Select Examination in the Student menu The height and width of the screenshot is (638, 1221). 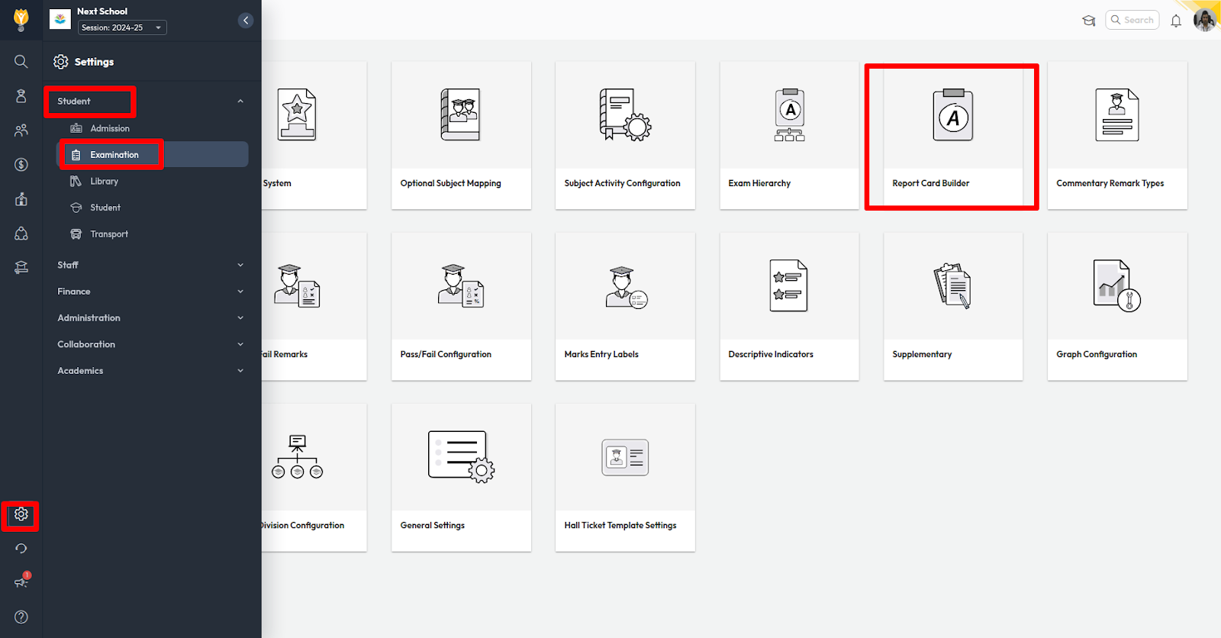coord(114,155)
